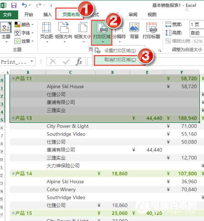204x221 pixels.
Task: Click the Save icon in quick access toolbar
Action: click(14, 5)
